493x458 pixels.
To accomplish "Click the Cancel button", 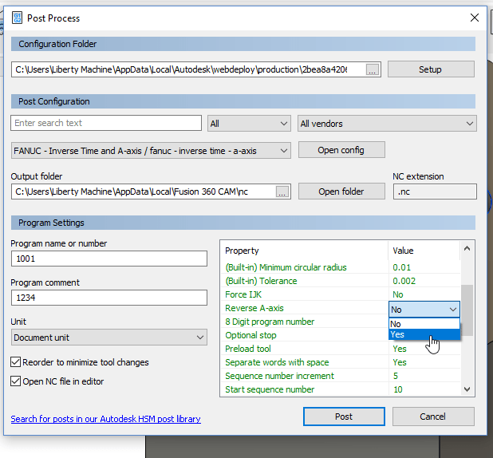I will tap(433, 417).
